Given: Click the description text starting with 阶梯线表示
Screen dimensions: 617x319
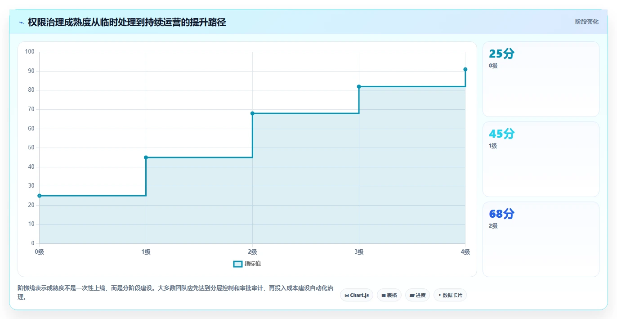Looking at the screenshot, I should 175,292.
